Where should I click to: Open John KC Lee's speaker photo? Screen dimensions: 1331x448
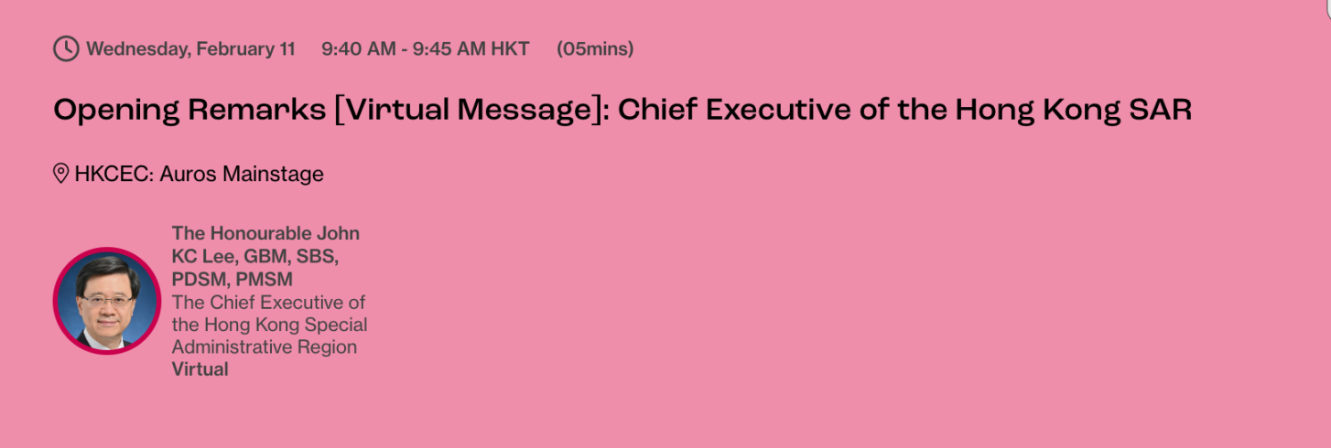click(107, 302)
